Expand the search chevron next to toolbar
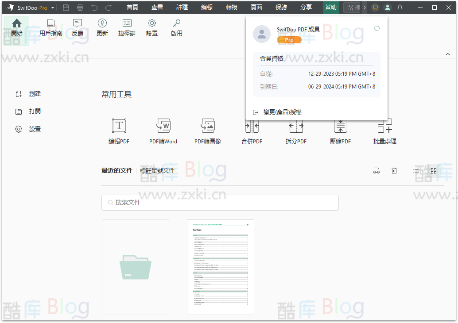 coord(364,8)
